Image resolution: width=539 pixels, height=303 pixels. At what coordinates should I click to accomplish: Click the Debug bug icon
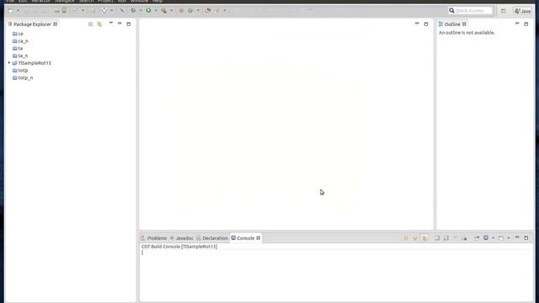point(133,11)
